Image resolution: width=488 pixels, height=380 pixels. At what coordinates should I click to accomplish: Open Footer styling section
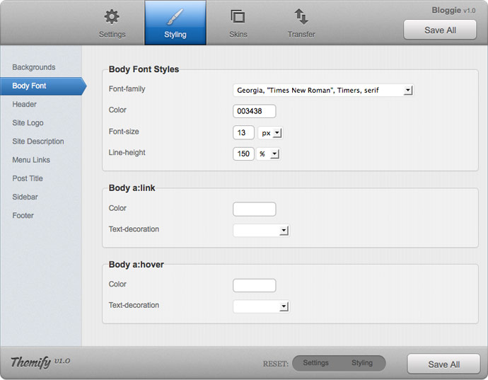[x=23, y=216]
